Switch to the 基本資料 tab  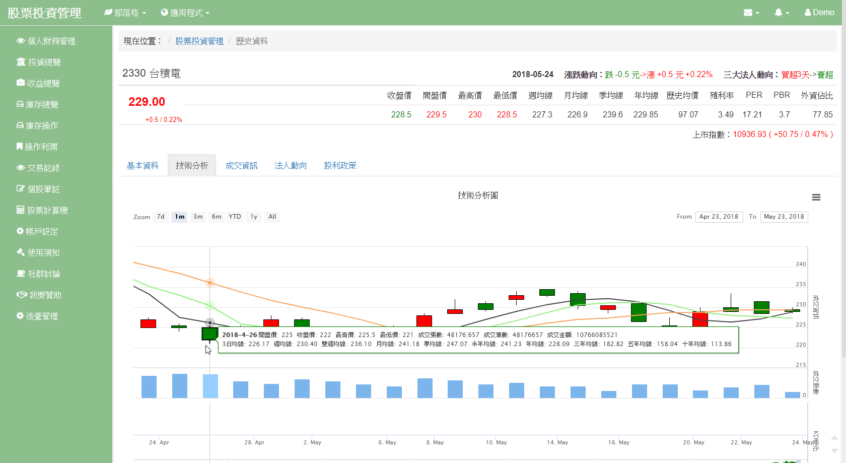click(143, 166)
